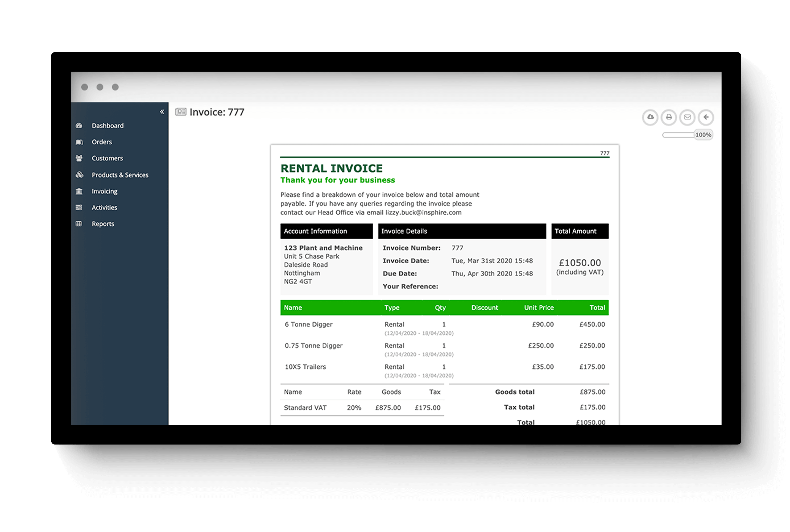Select Activities in the navigation menu
The width and height of the screenshot is (790, 532).
coord(104,207)
